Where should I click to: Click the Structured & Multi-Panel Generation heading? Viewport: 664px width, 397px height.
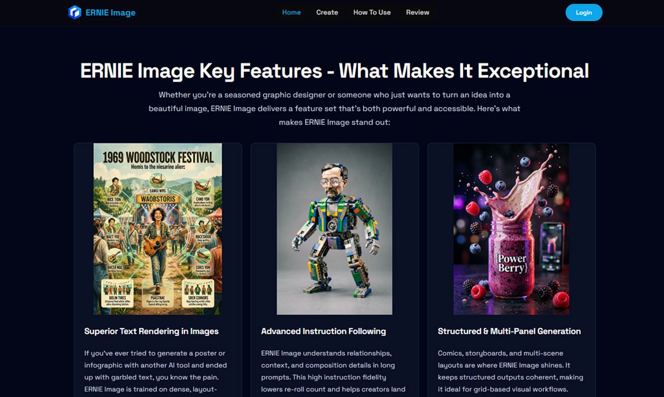pos(509,331)
